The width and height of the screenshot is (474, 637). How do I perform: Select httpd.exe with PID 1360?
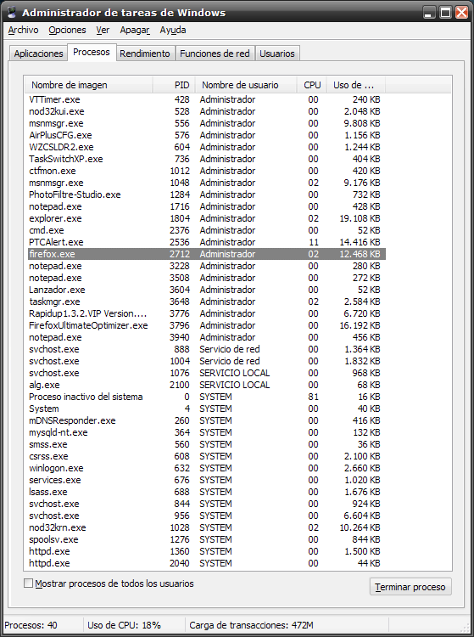point(206,551)
